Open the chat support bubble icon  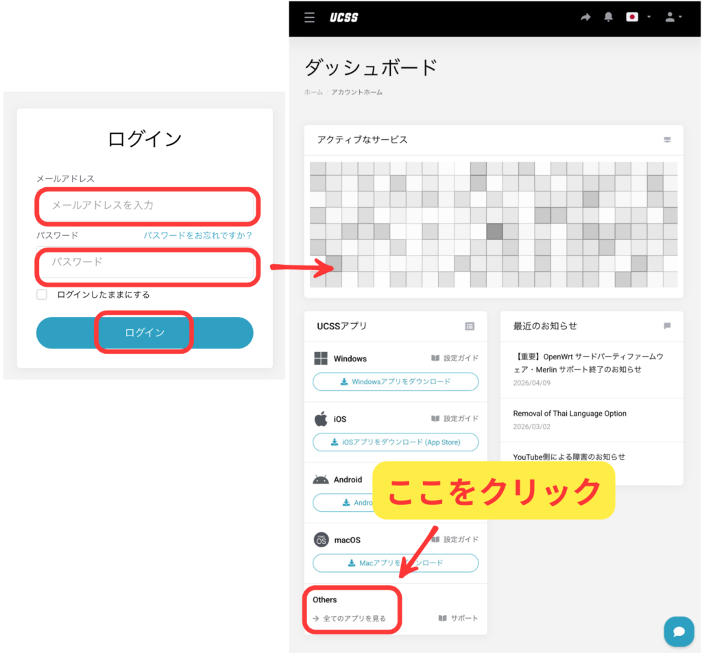point(679,631)
